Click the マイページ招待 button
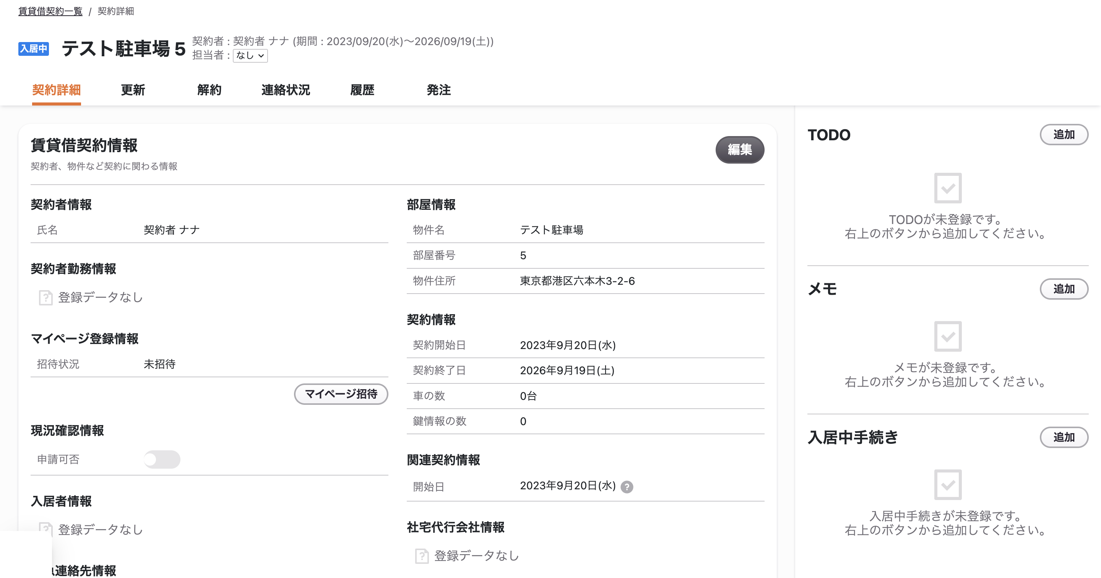Screen dimensions: 1101x578 (341, 394)
